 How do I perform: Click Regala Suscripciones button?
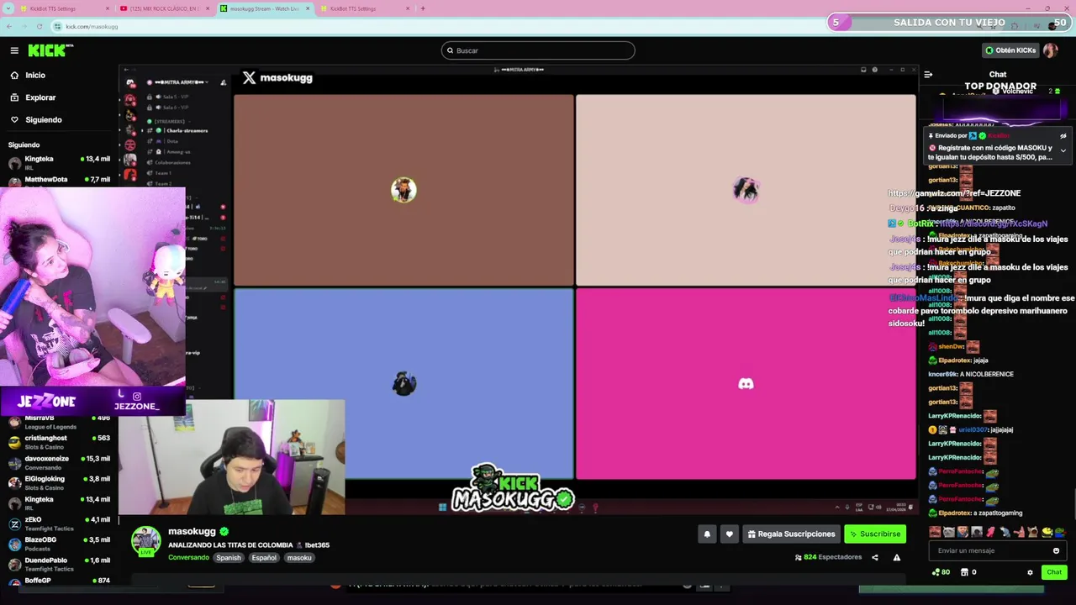click(791, 534)
